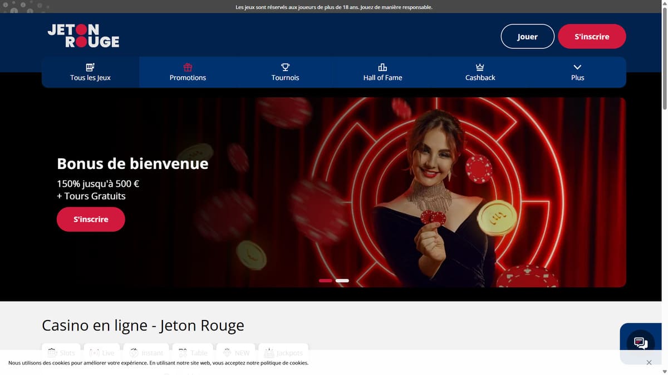Select the Table category tab
Viewport: 668px width, 375px height.
tap(193, 352)
